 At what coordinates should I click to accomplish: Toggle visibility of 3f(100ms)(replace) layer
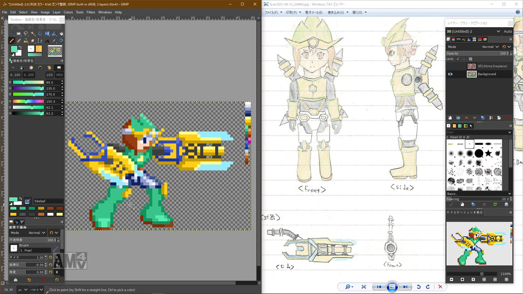pos(450,66)
